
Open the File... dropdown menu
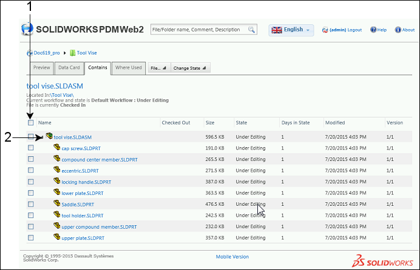coord(159,68)
